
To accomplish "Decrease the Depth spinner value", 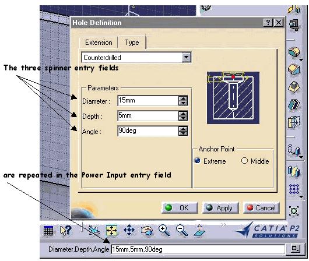I will tap(183, 118).
